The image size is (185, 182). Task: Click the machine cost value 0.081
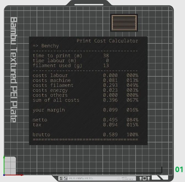pos(110,80)
